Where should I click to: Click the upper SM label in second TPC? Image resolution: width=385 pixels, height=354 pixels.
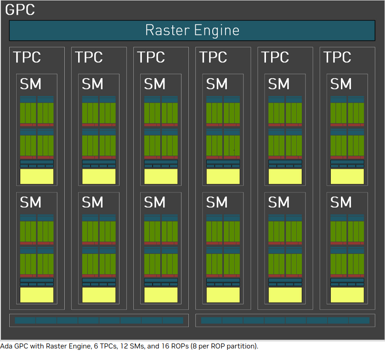[92, 84]
